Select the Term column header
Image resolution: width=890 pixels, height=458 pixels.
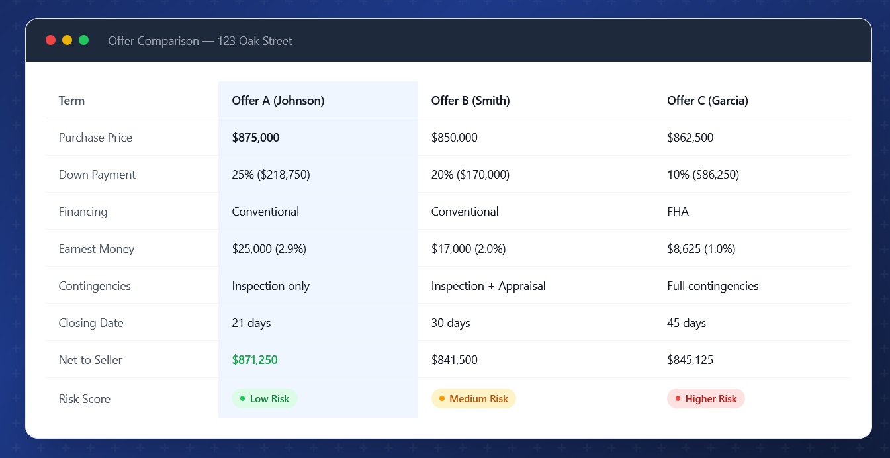click(x=71, y=100)
